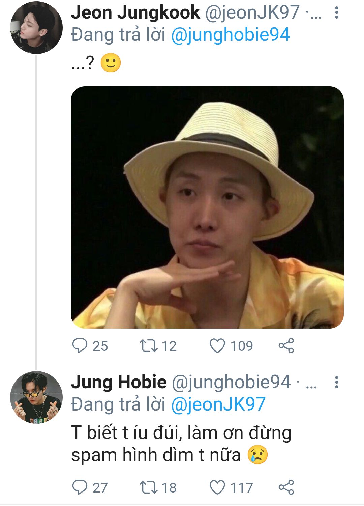Share Jung Hobie's tweet via share icon

click(286, 487)
